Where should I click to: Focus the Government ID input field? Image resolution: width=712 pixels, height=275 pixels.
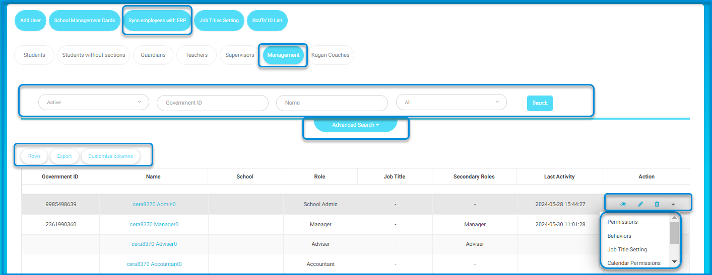coord(213,103)
